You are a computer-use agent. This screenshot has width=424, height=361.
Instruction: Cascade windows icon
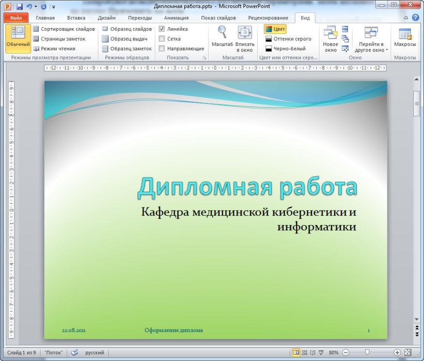(345, 39)
